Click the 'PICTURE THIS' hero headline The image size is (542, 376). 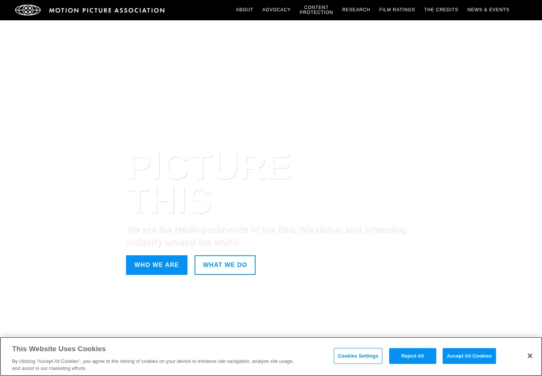tap(209, 183)
